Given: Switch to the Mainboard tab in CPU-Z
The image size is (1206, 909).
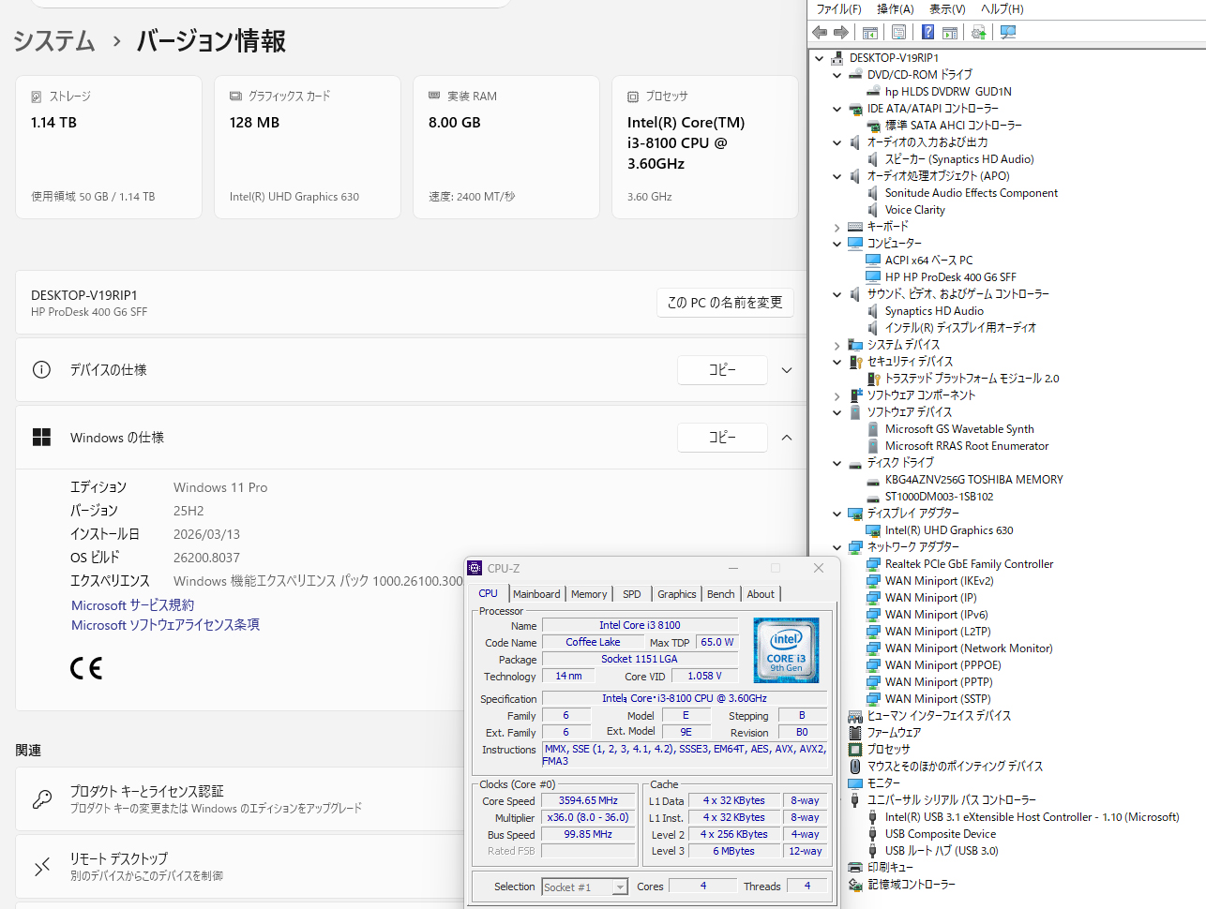Looking at the screenshot, I should click(x=536, y=594).
